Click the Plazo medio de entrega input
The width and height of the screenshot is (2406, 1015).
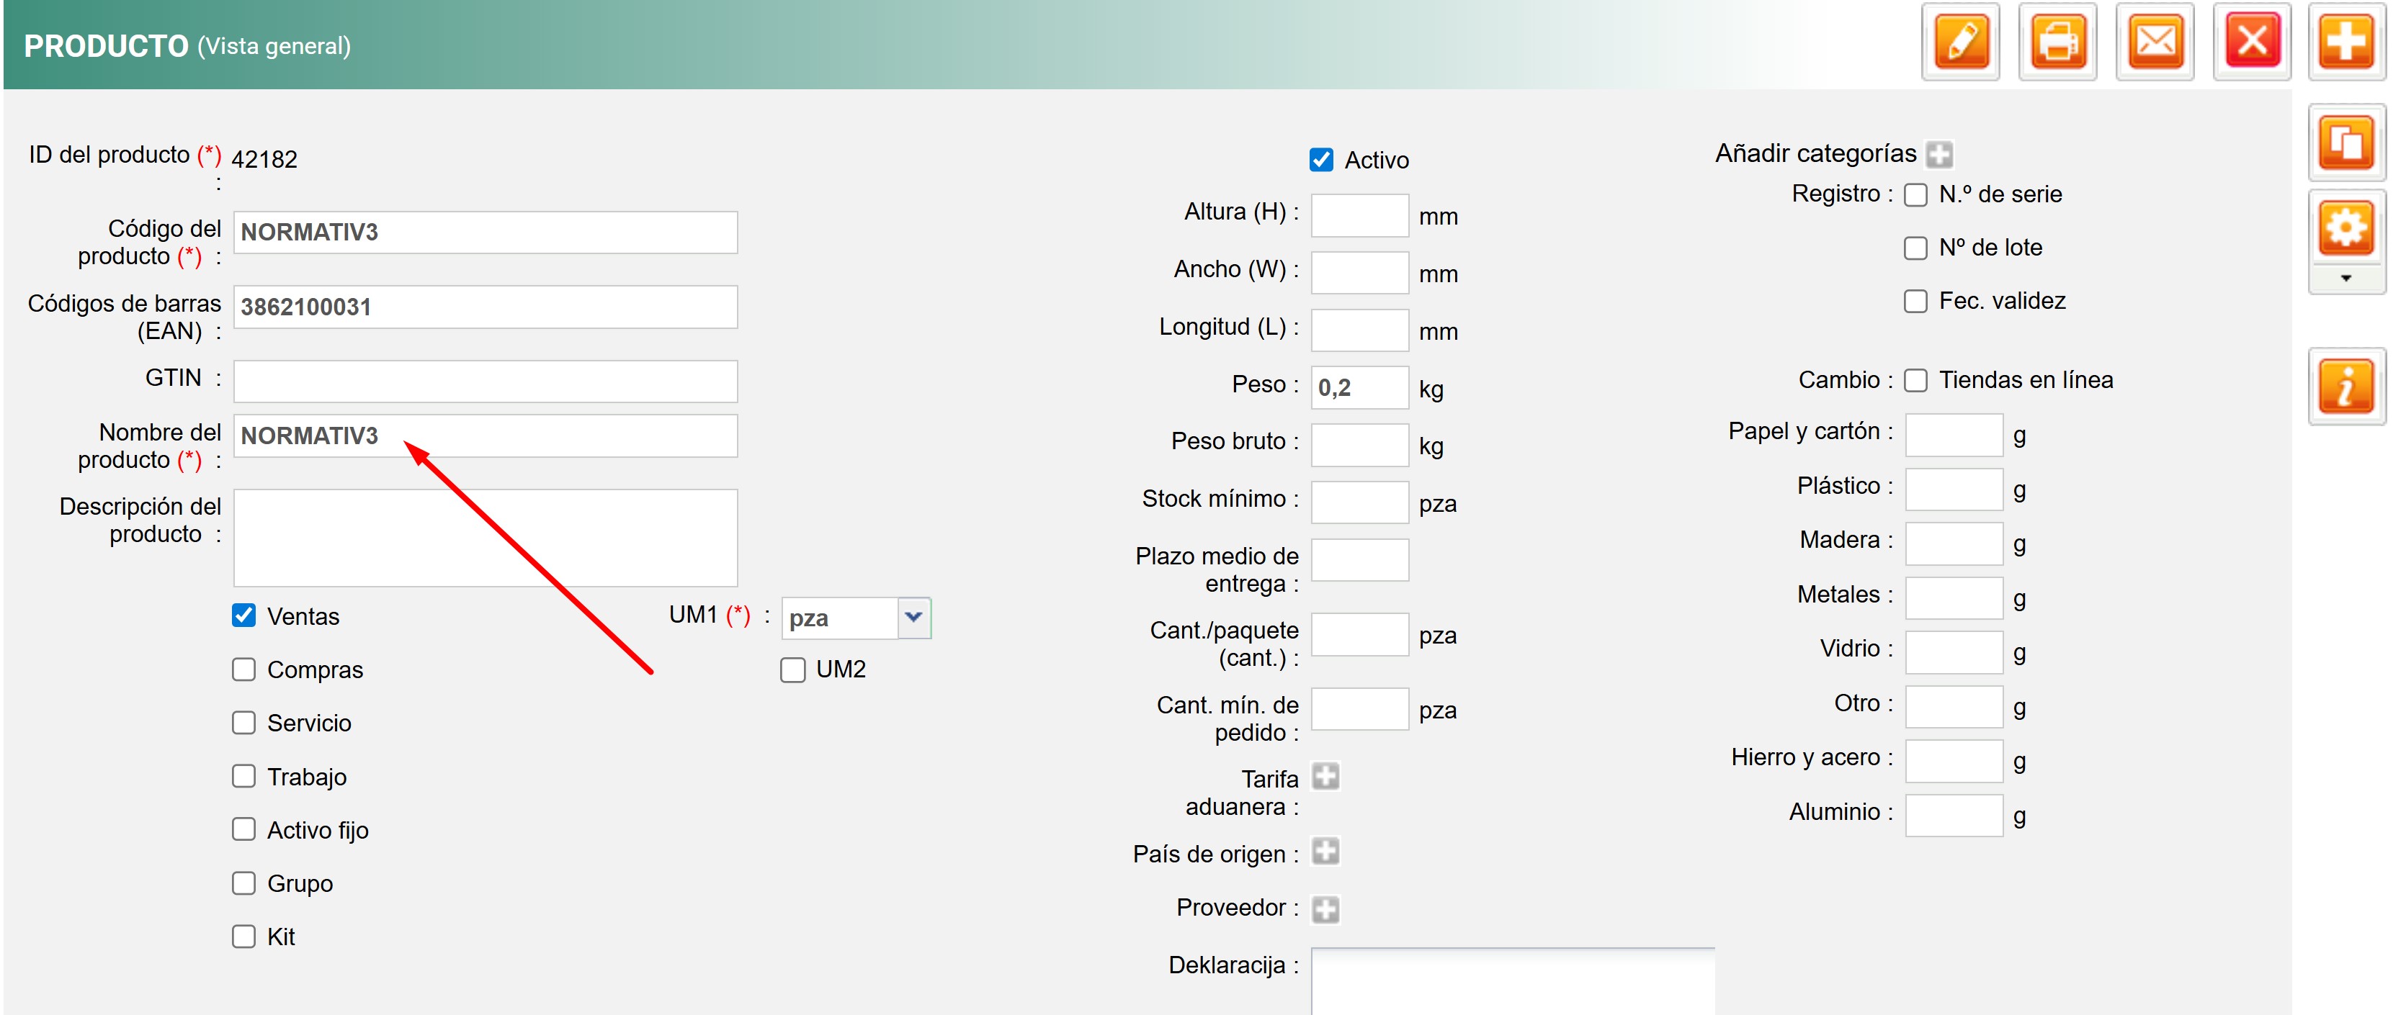tap(1360, 560)
